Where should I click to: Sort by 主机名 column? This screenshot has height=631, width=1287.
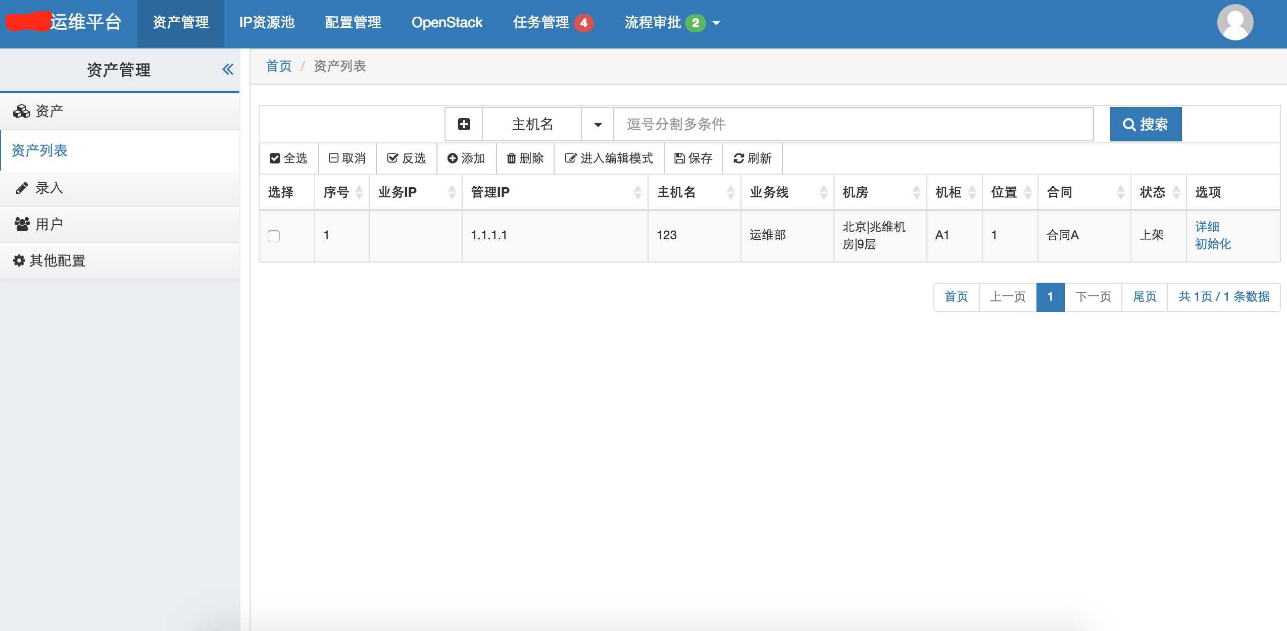point(694,192)
